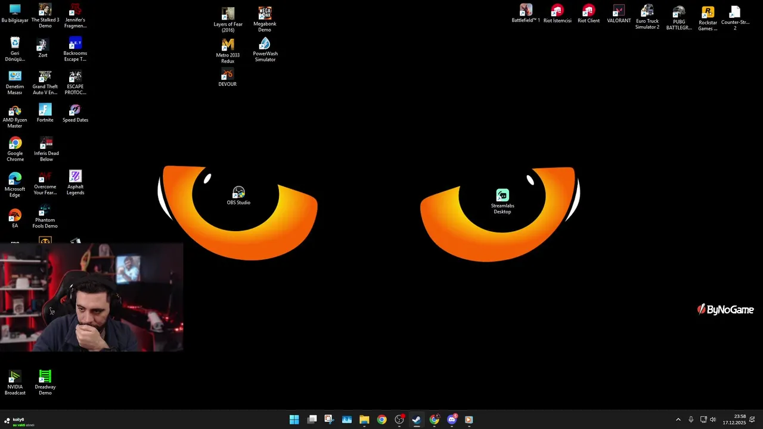Open Google Chrome desktop shortcut
The height and width of the screenshot is (429, 763).
[x=15, y=150]
